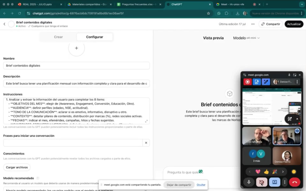Switch to Materiales compartidos tab
Viewport: 306px width, 191px height.
[90, 4]
